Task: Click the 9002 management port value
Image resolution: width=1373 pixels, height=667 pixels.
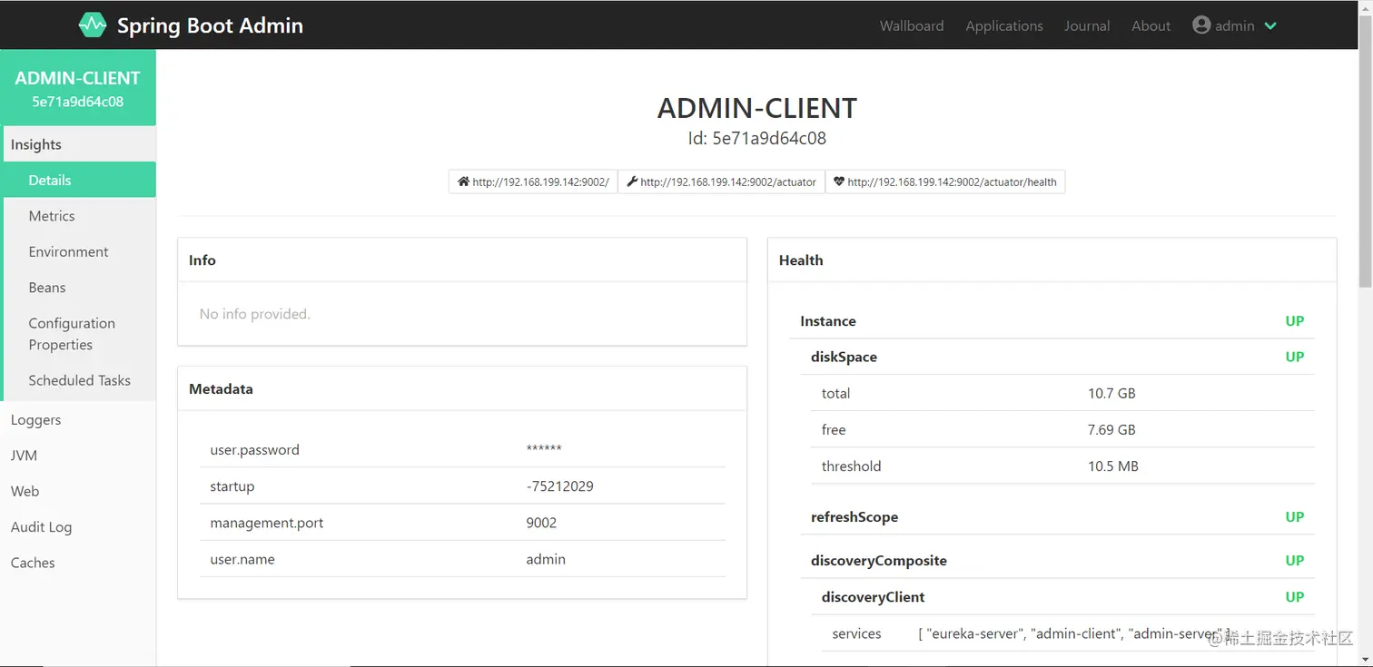Action: coord(541,523)
